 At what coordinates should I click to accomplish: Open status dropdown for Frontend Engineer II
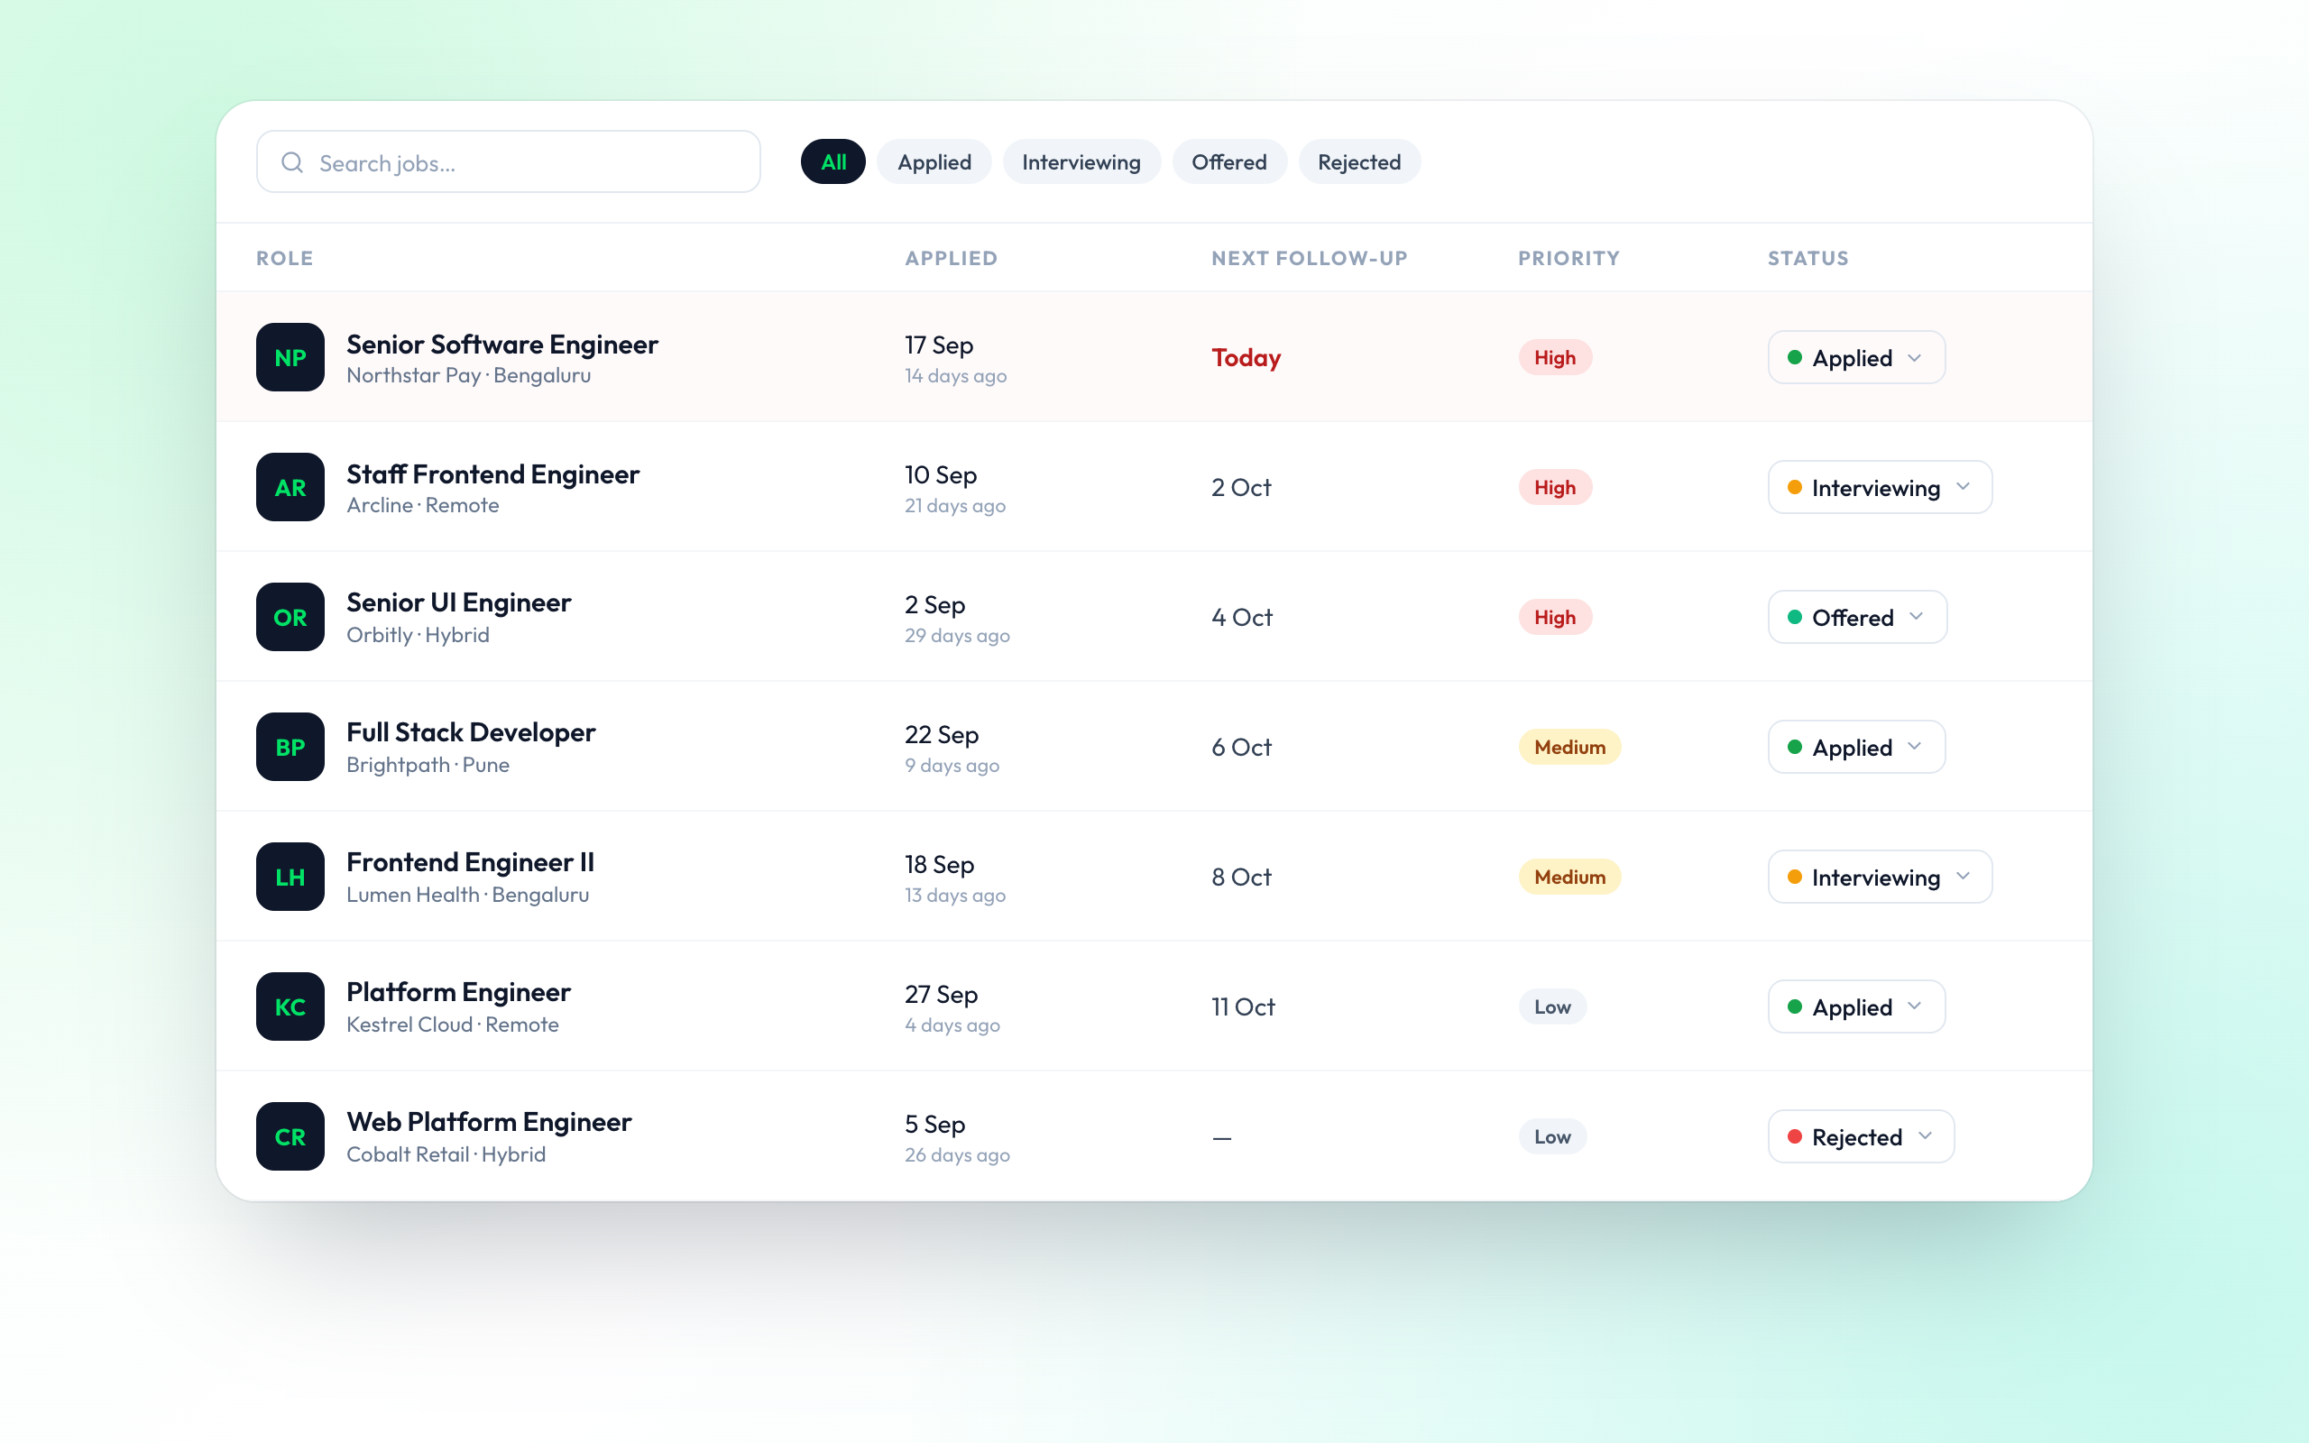click(1880, 876)
